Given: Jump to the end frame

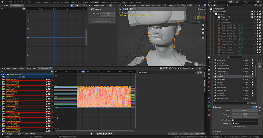Looking at the screenshot, I should tap(112, 134).
